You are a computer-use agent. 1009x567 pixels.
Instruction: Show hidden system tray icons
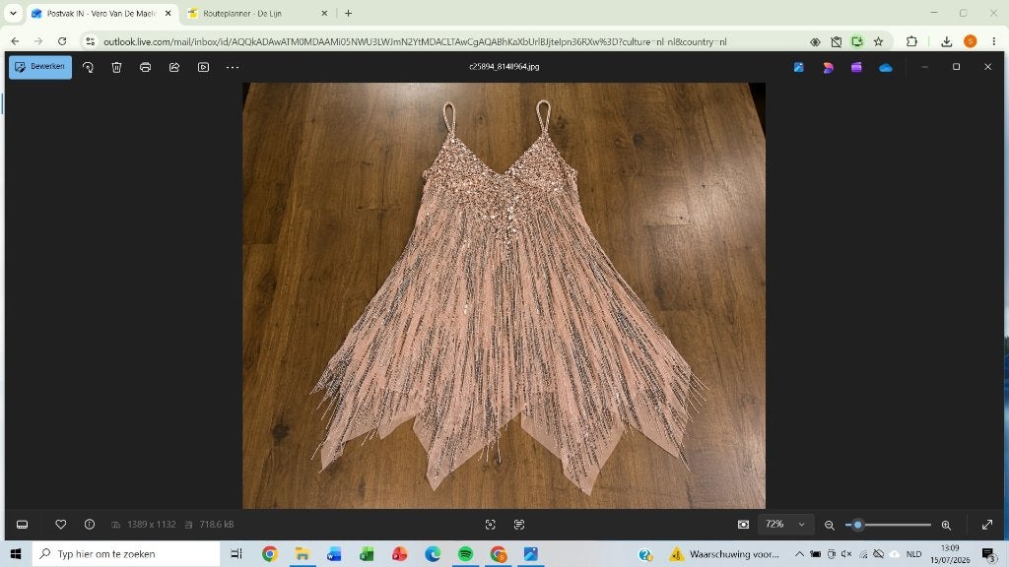799,553
